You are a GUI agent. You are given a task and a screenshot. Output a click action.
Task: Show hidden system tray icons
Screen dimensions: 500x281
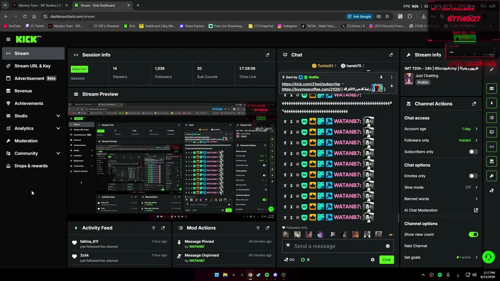423,275
